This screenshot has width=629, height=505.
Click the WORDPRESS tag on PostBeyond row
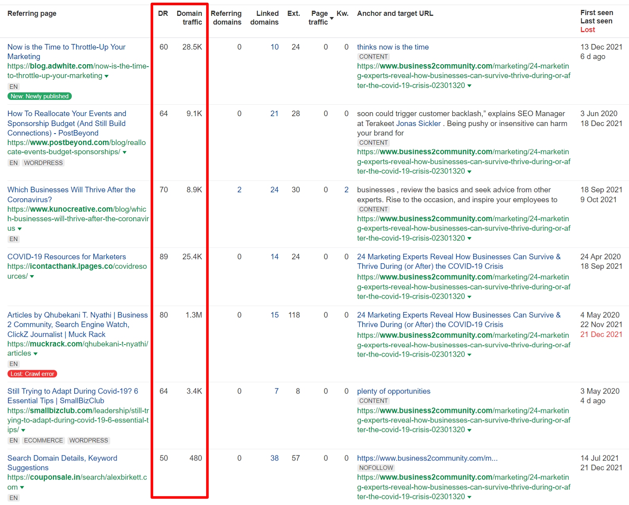click(44, 163)
